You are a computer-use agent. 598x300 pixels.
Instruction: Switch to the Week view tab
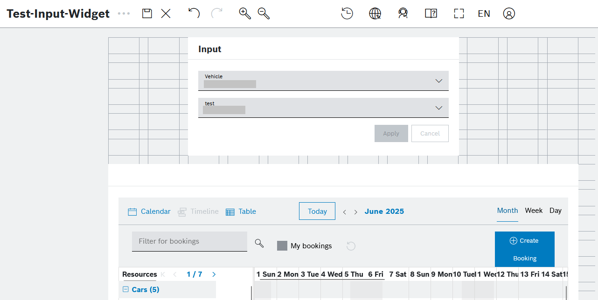pos(534,211)
